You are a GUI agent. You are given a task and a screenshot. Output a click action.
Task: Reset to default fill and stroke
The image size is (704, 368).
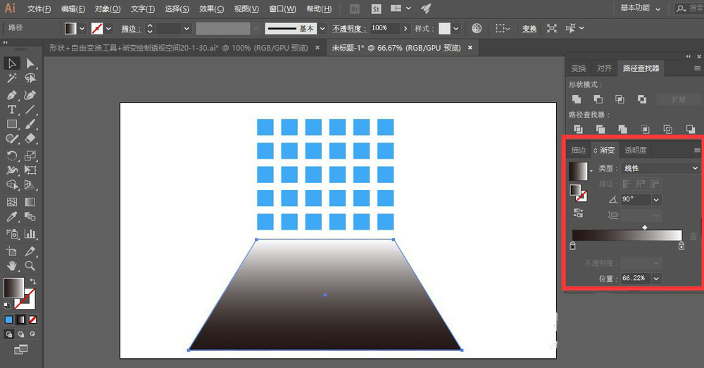click(7, 305)
